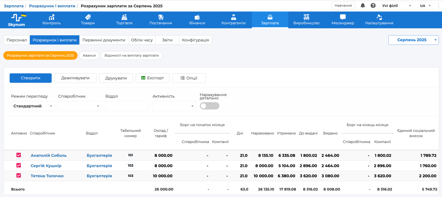Image resolution: width=442 pixels, height=197 pixels.
Task: Open the Виробництво module icon
Action: coord(306,17)
